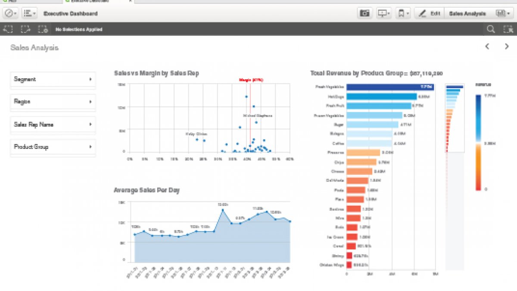Expand the Segment filter pane
This screenshot has height=291, width=517.
tap(53, 79)
